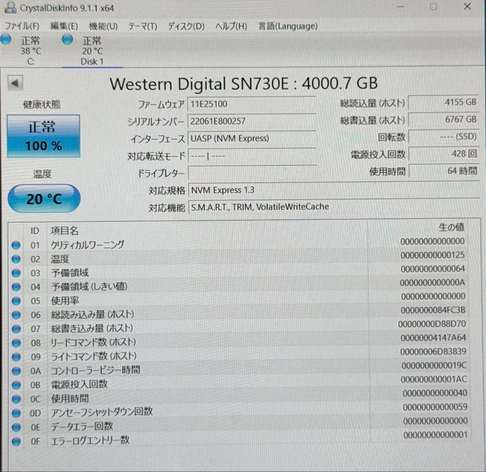Click raw value 00000000D88D70
This screenshot has height=472, width=486.
(x=432, y=324)
